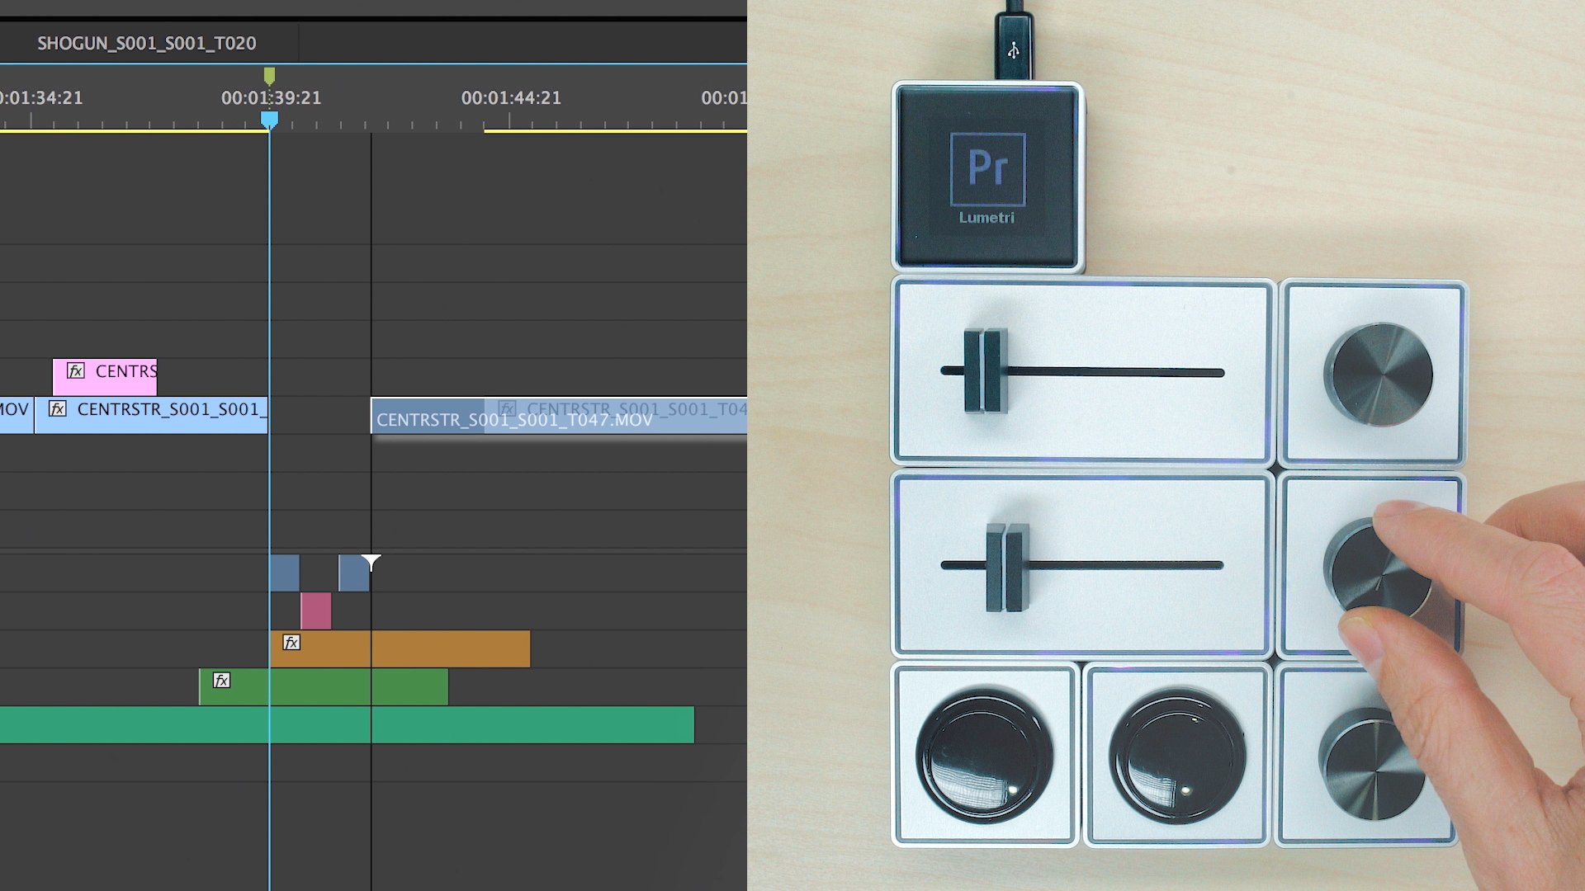
Task: Click the Pr Lumetri display icon
Action: coord(987,178)
